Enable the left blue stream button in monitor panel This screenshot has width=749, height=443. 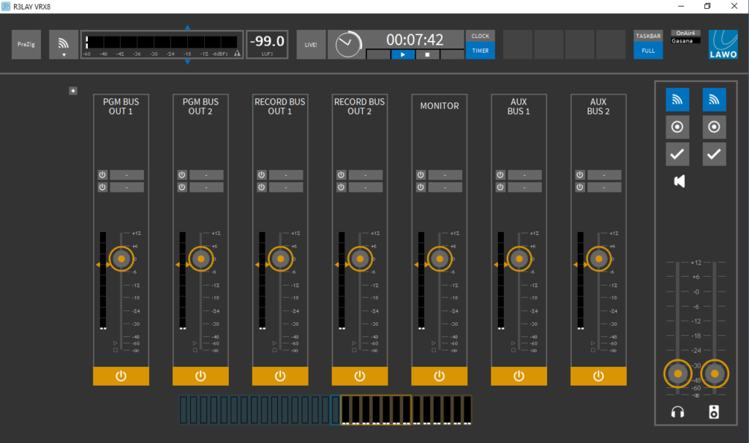coord(677,100)
